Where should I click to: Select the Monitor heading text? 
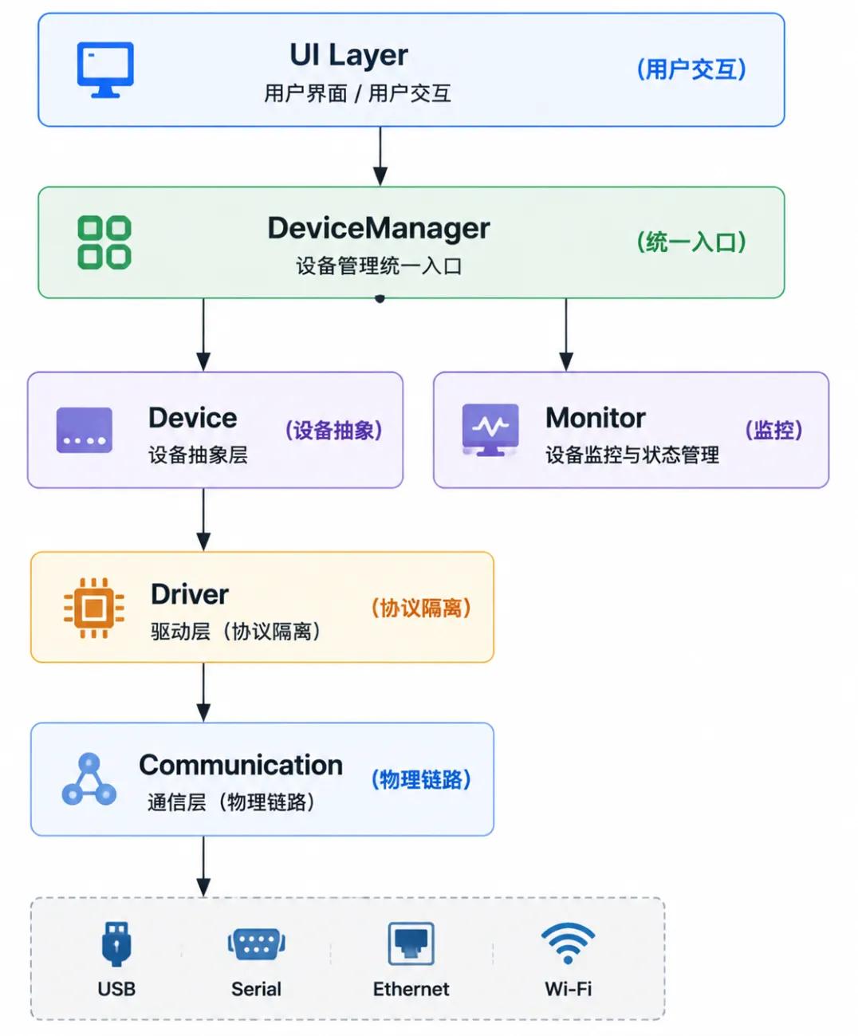[596, 418]
